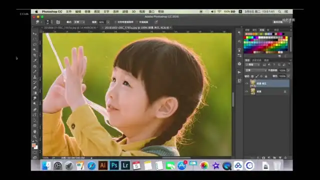
Task: Click the screen mode icon
Action: tap(35, 157)
